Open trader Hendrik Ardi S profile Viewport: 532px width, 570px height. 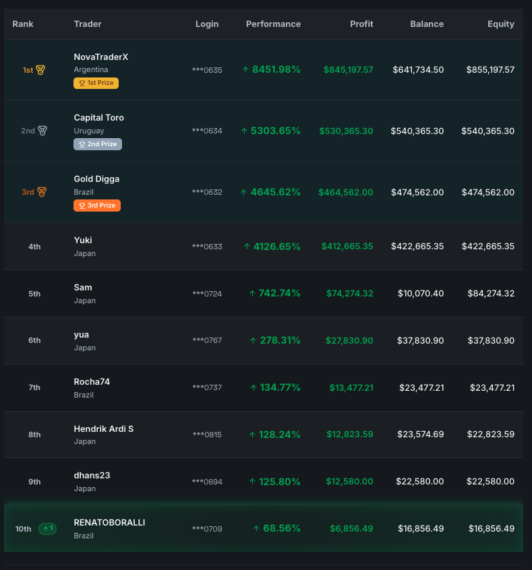(104, 429)
